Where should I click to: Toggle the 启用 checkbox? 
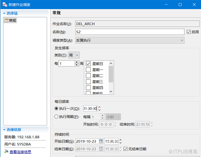(189, 32)
